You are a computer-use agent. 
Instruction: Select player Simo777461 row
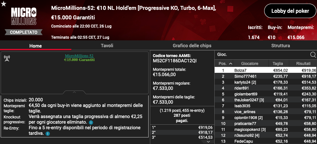[x=265, y=76]
